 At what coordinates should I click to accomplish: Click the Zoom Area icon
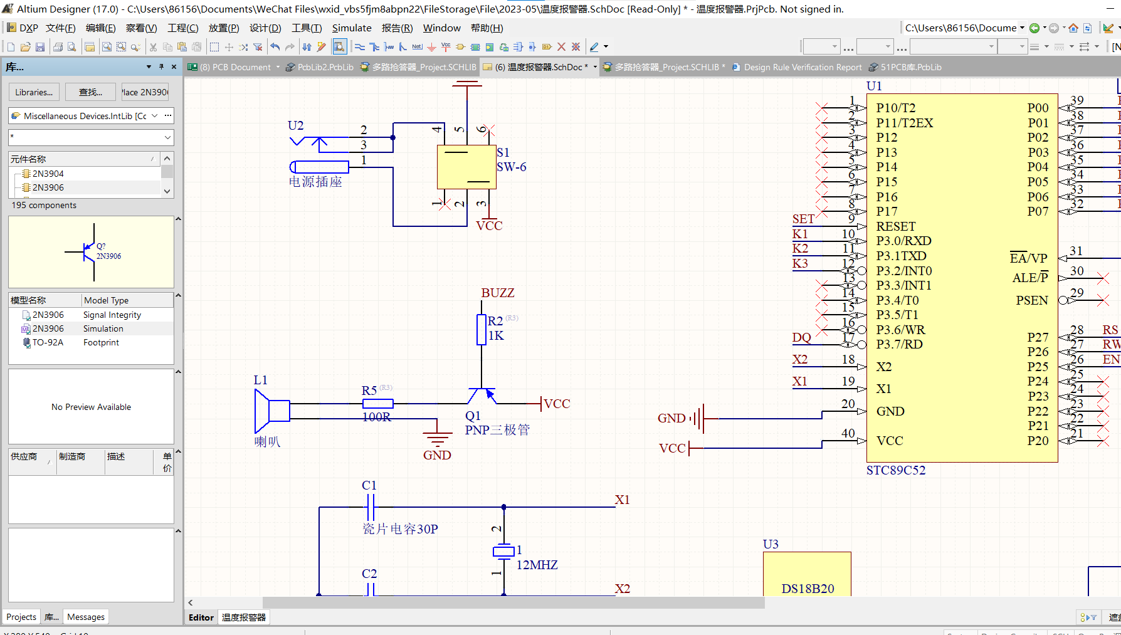(x=121, y=47)
